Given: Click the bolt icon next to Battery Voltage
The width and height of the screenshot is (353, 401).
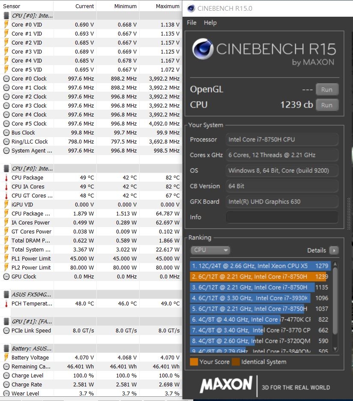Looking at the screenshot, I should tap(6, 358).
